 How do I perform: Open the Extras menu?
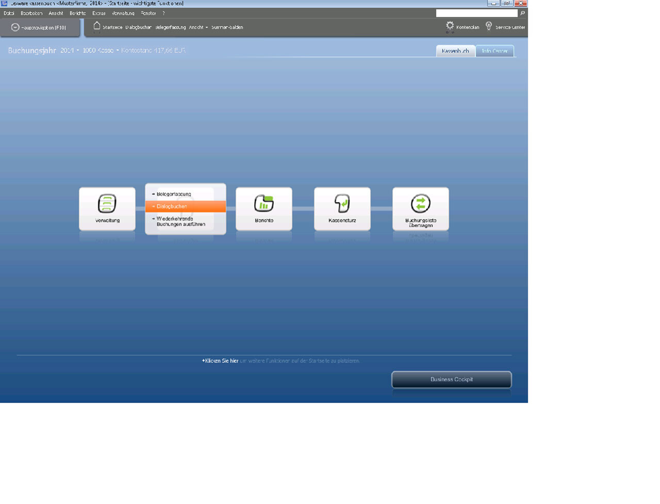tap(98, 13)
